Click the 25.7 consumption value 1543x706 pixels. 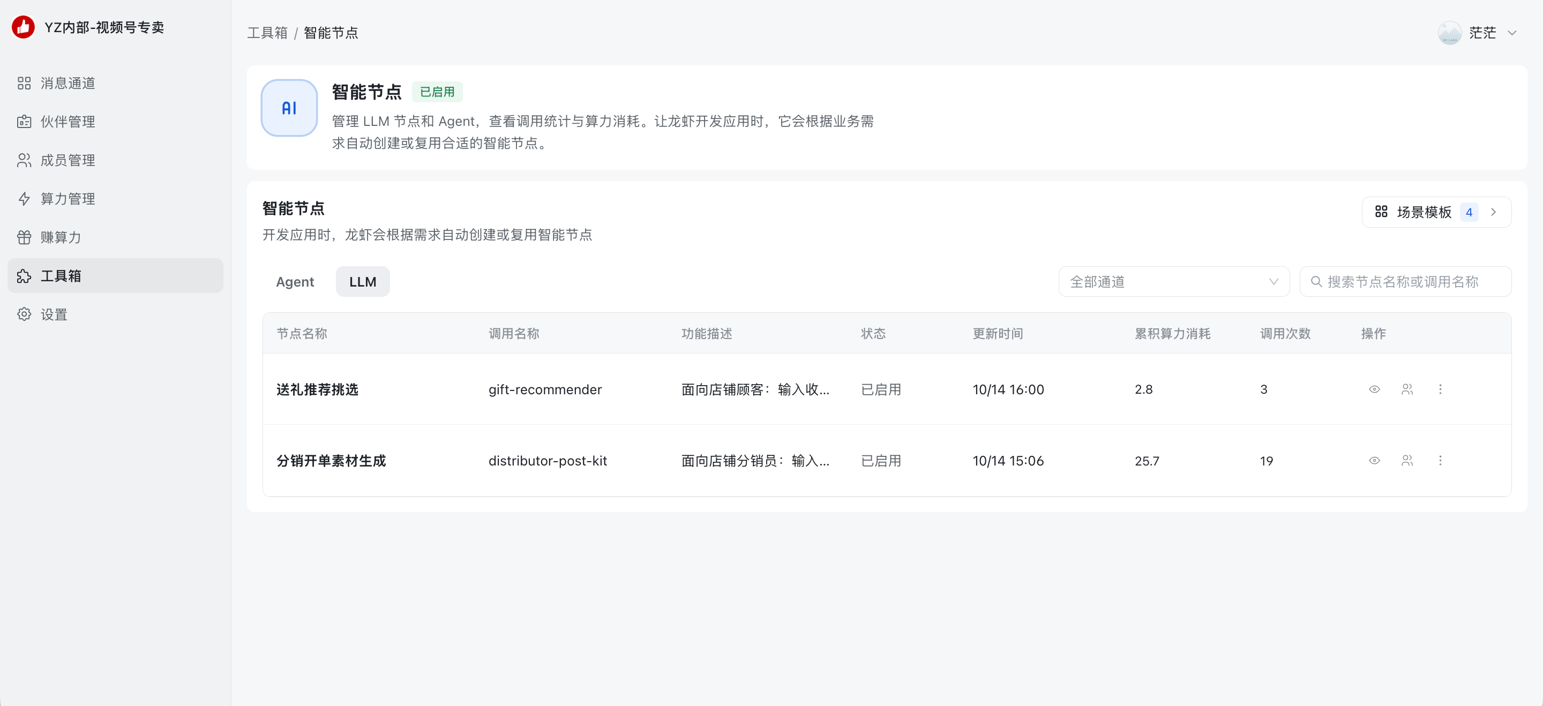(x=1147, y=461)
